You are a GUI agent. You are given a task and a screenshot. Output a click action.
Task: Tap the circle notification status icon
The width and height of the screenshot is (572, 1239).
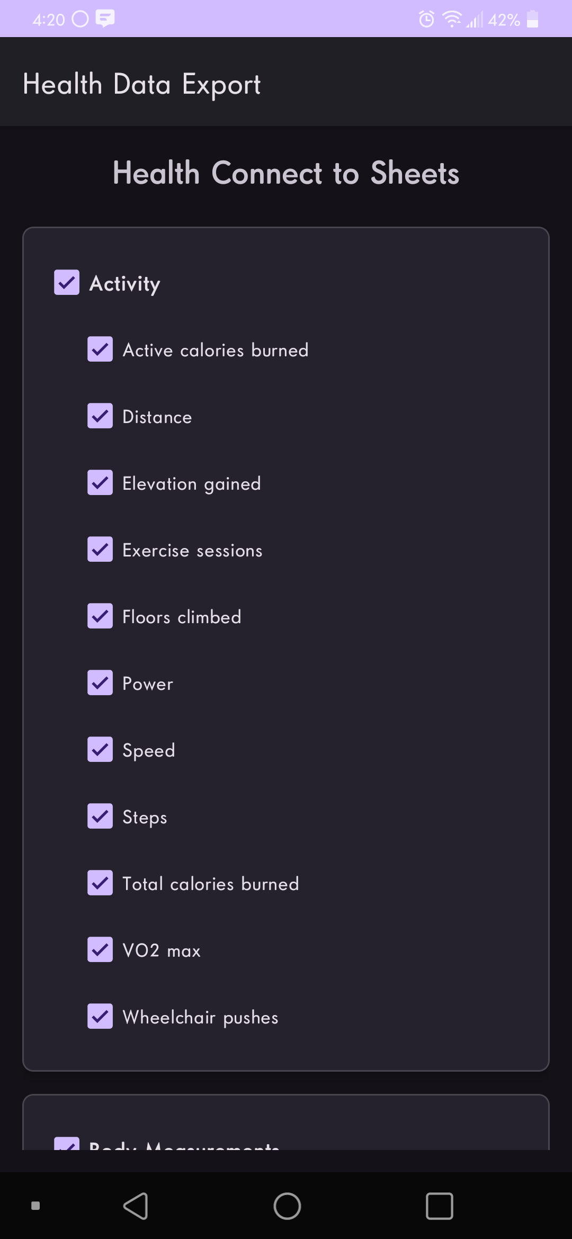point(80,19)
